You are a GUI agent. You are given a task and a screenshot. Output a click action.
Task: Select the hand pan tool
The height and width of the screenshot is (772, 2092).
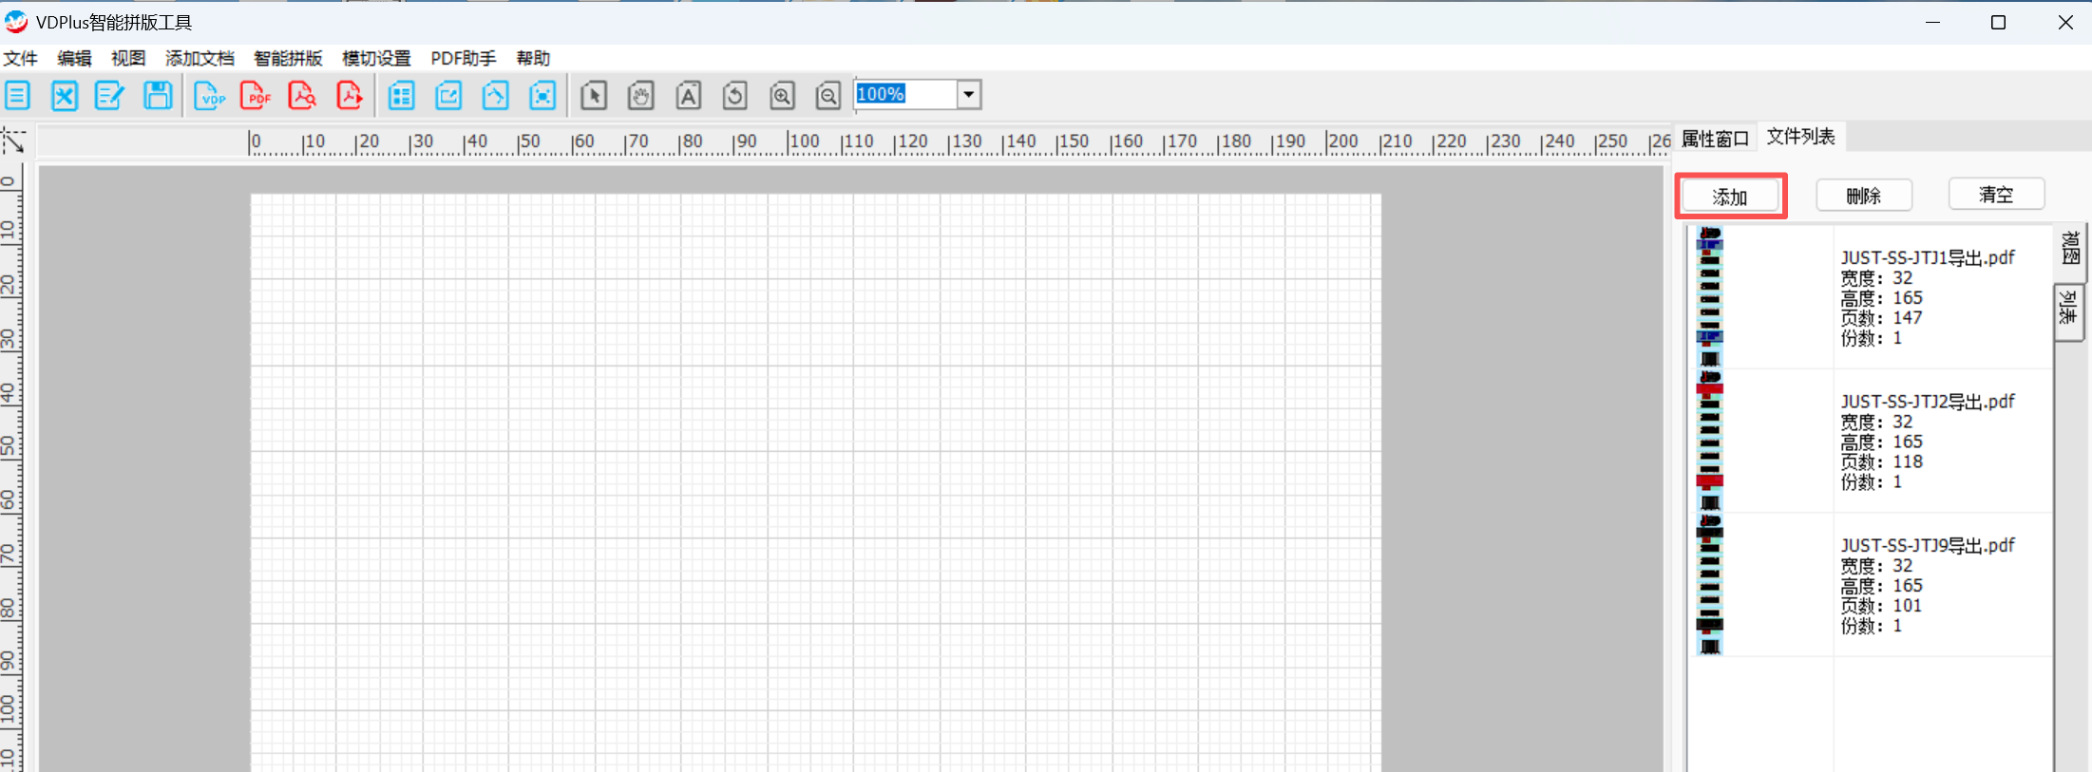coord(640,96)
